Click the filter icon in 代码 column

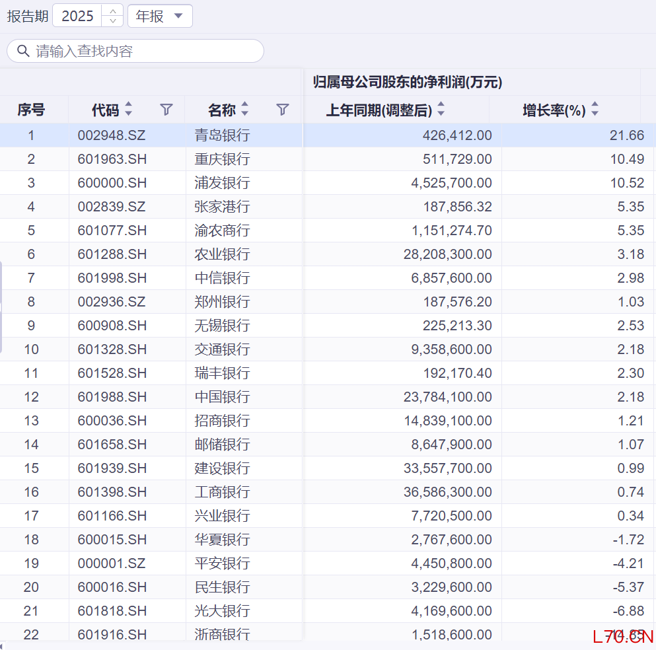coord(166,110)
